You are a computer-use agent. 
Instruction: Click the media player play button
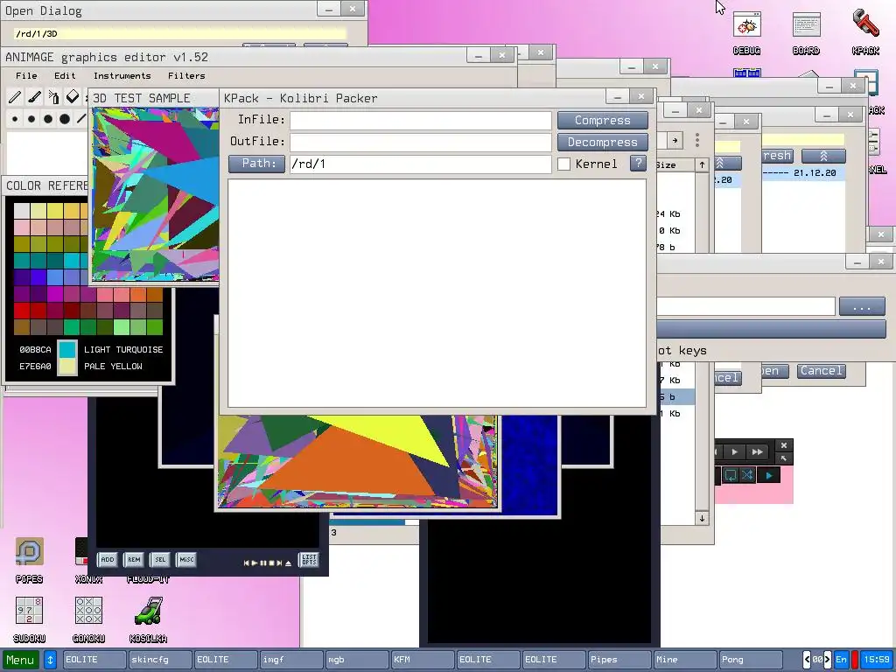tap(735, 452)
